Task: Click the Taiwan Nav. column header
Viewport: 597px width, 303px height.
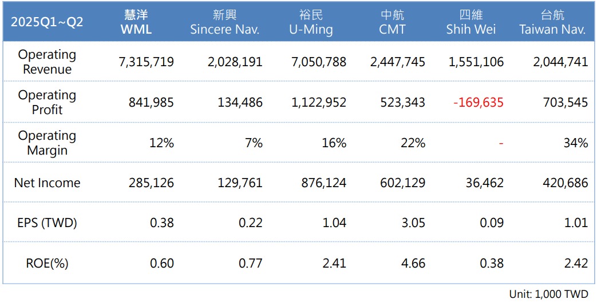Action: [x=552, y=22]
